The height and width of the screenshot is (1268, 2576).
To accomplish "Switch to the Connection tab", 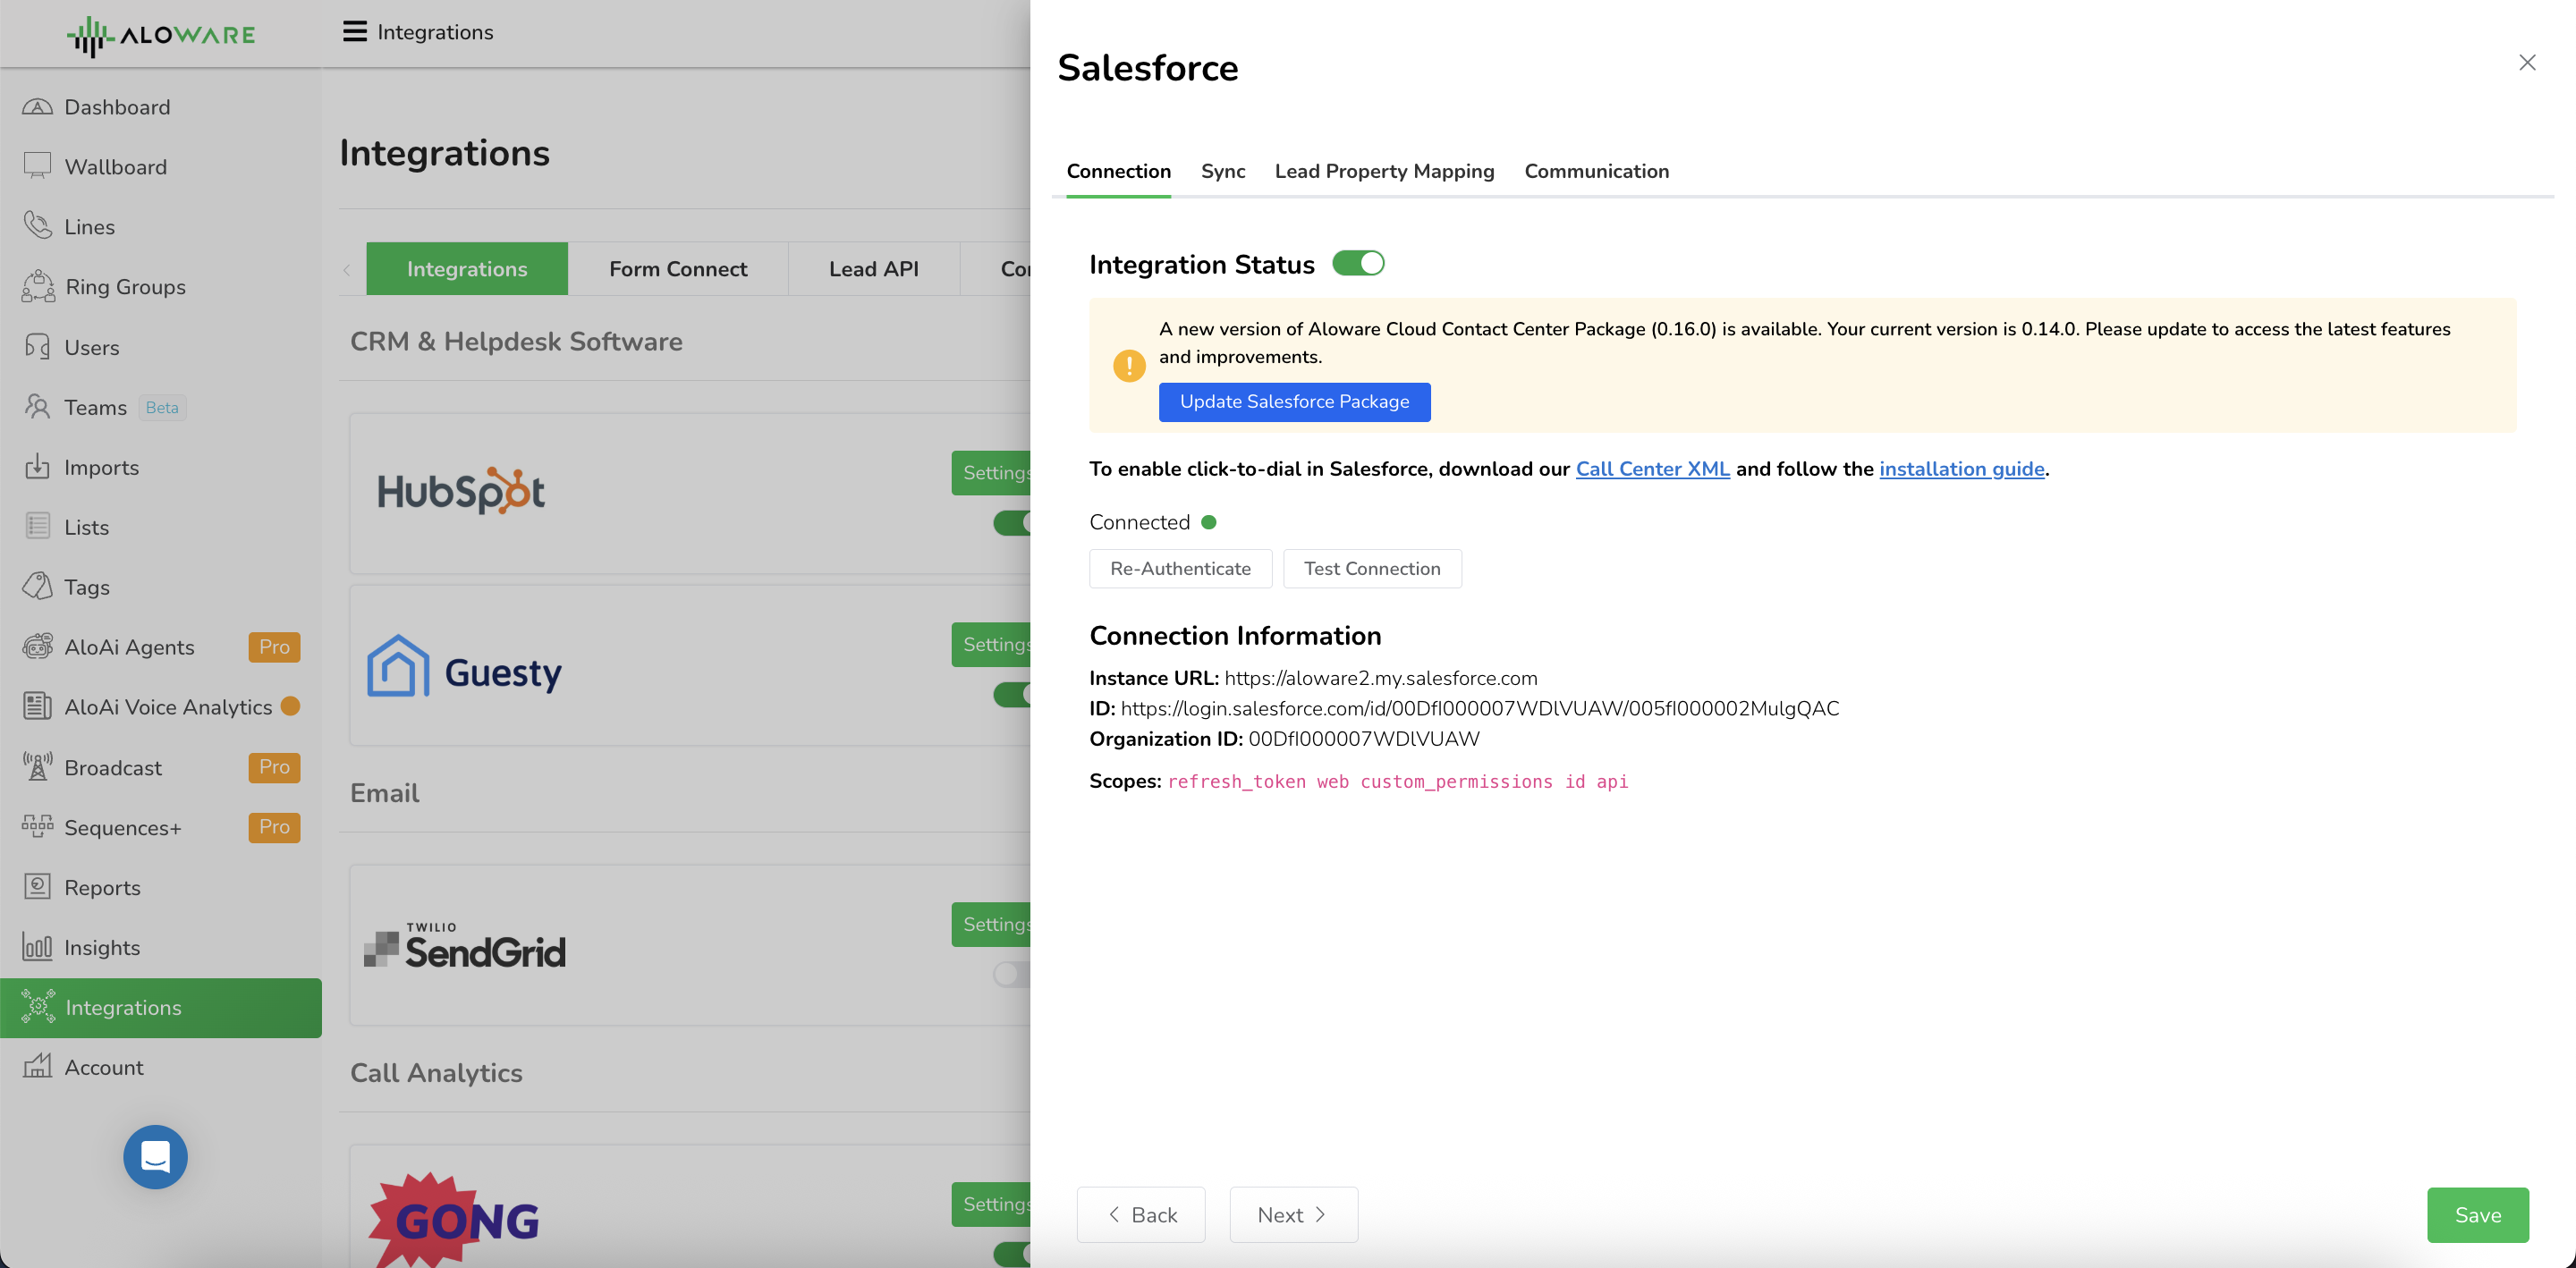I will (1118, 171).
